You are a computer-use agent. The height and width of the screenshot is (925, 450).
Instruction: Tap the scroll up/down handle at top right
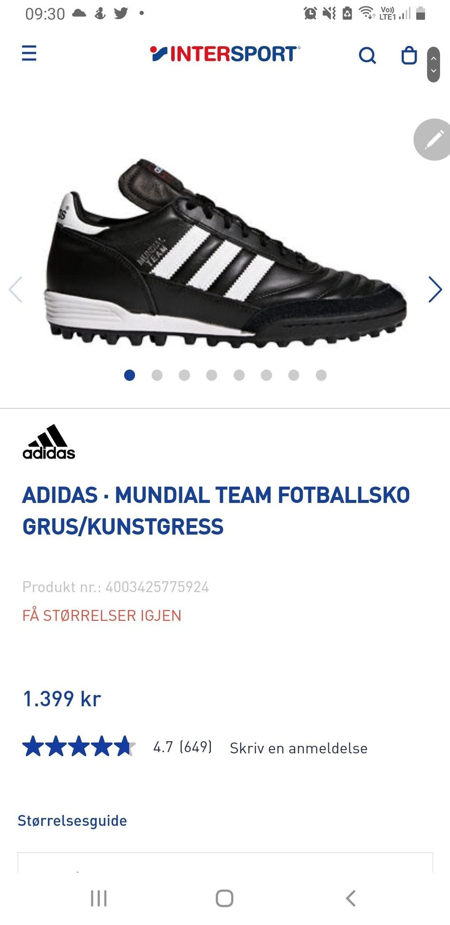click(x=434, y=64)
